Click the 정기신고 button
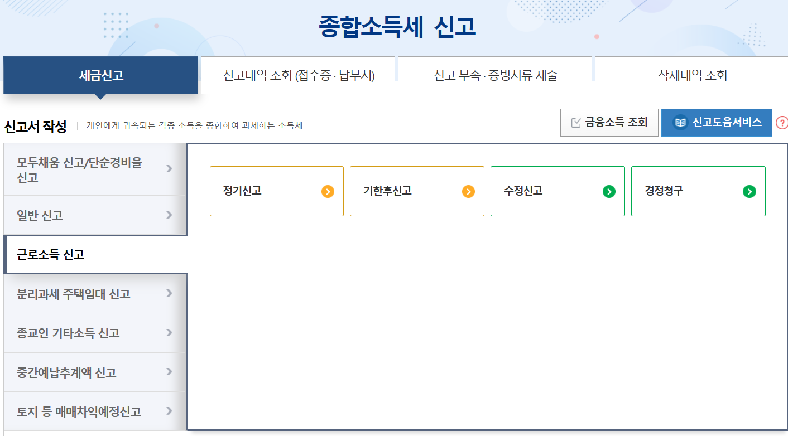The height and width of the screenshot is (436, 788). pyautogui.click(x=277, y=191)
